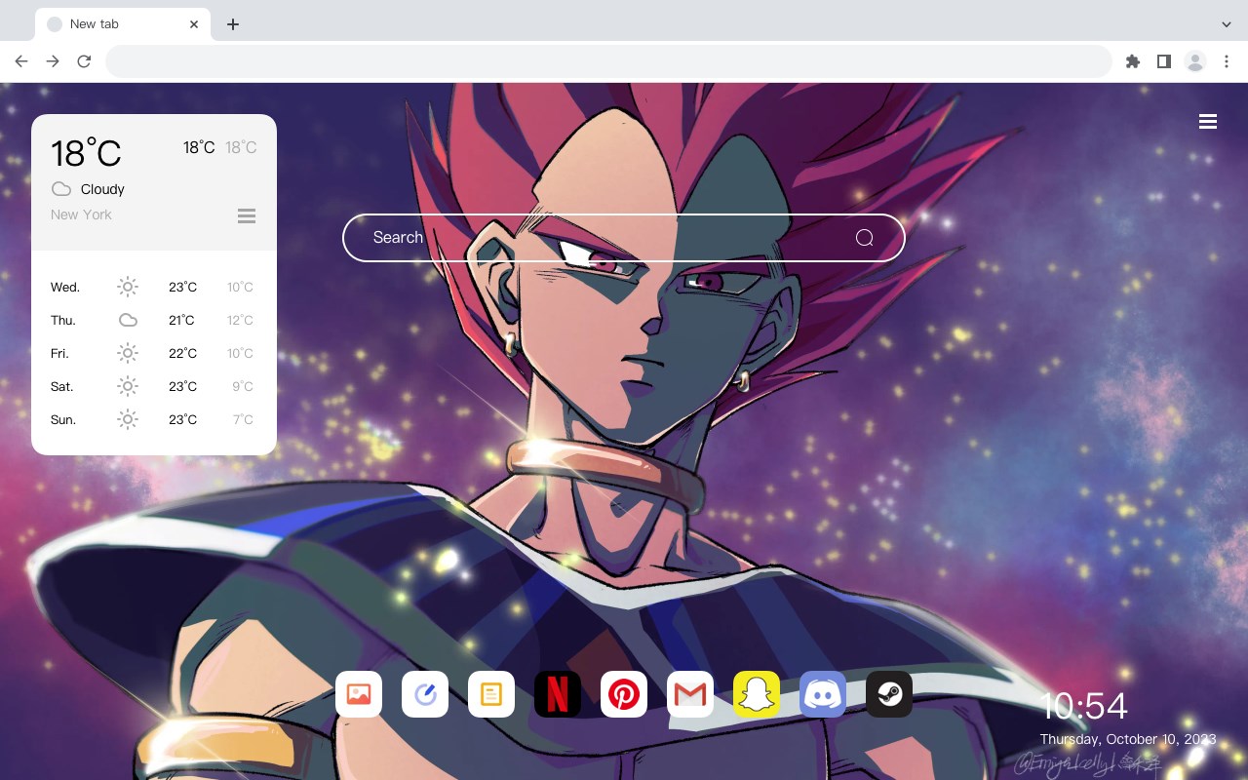
Task: Click Thursday's 21°C high temperature
Action: [181, 320]
